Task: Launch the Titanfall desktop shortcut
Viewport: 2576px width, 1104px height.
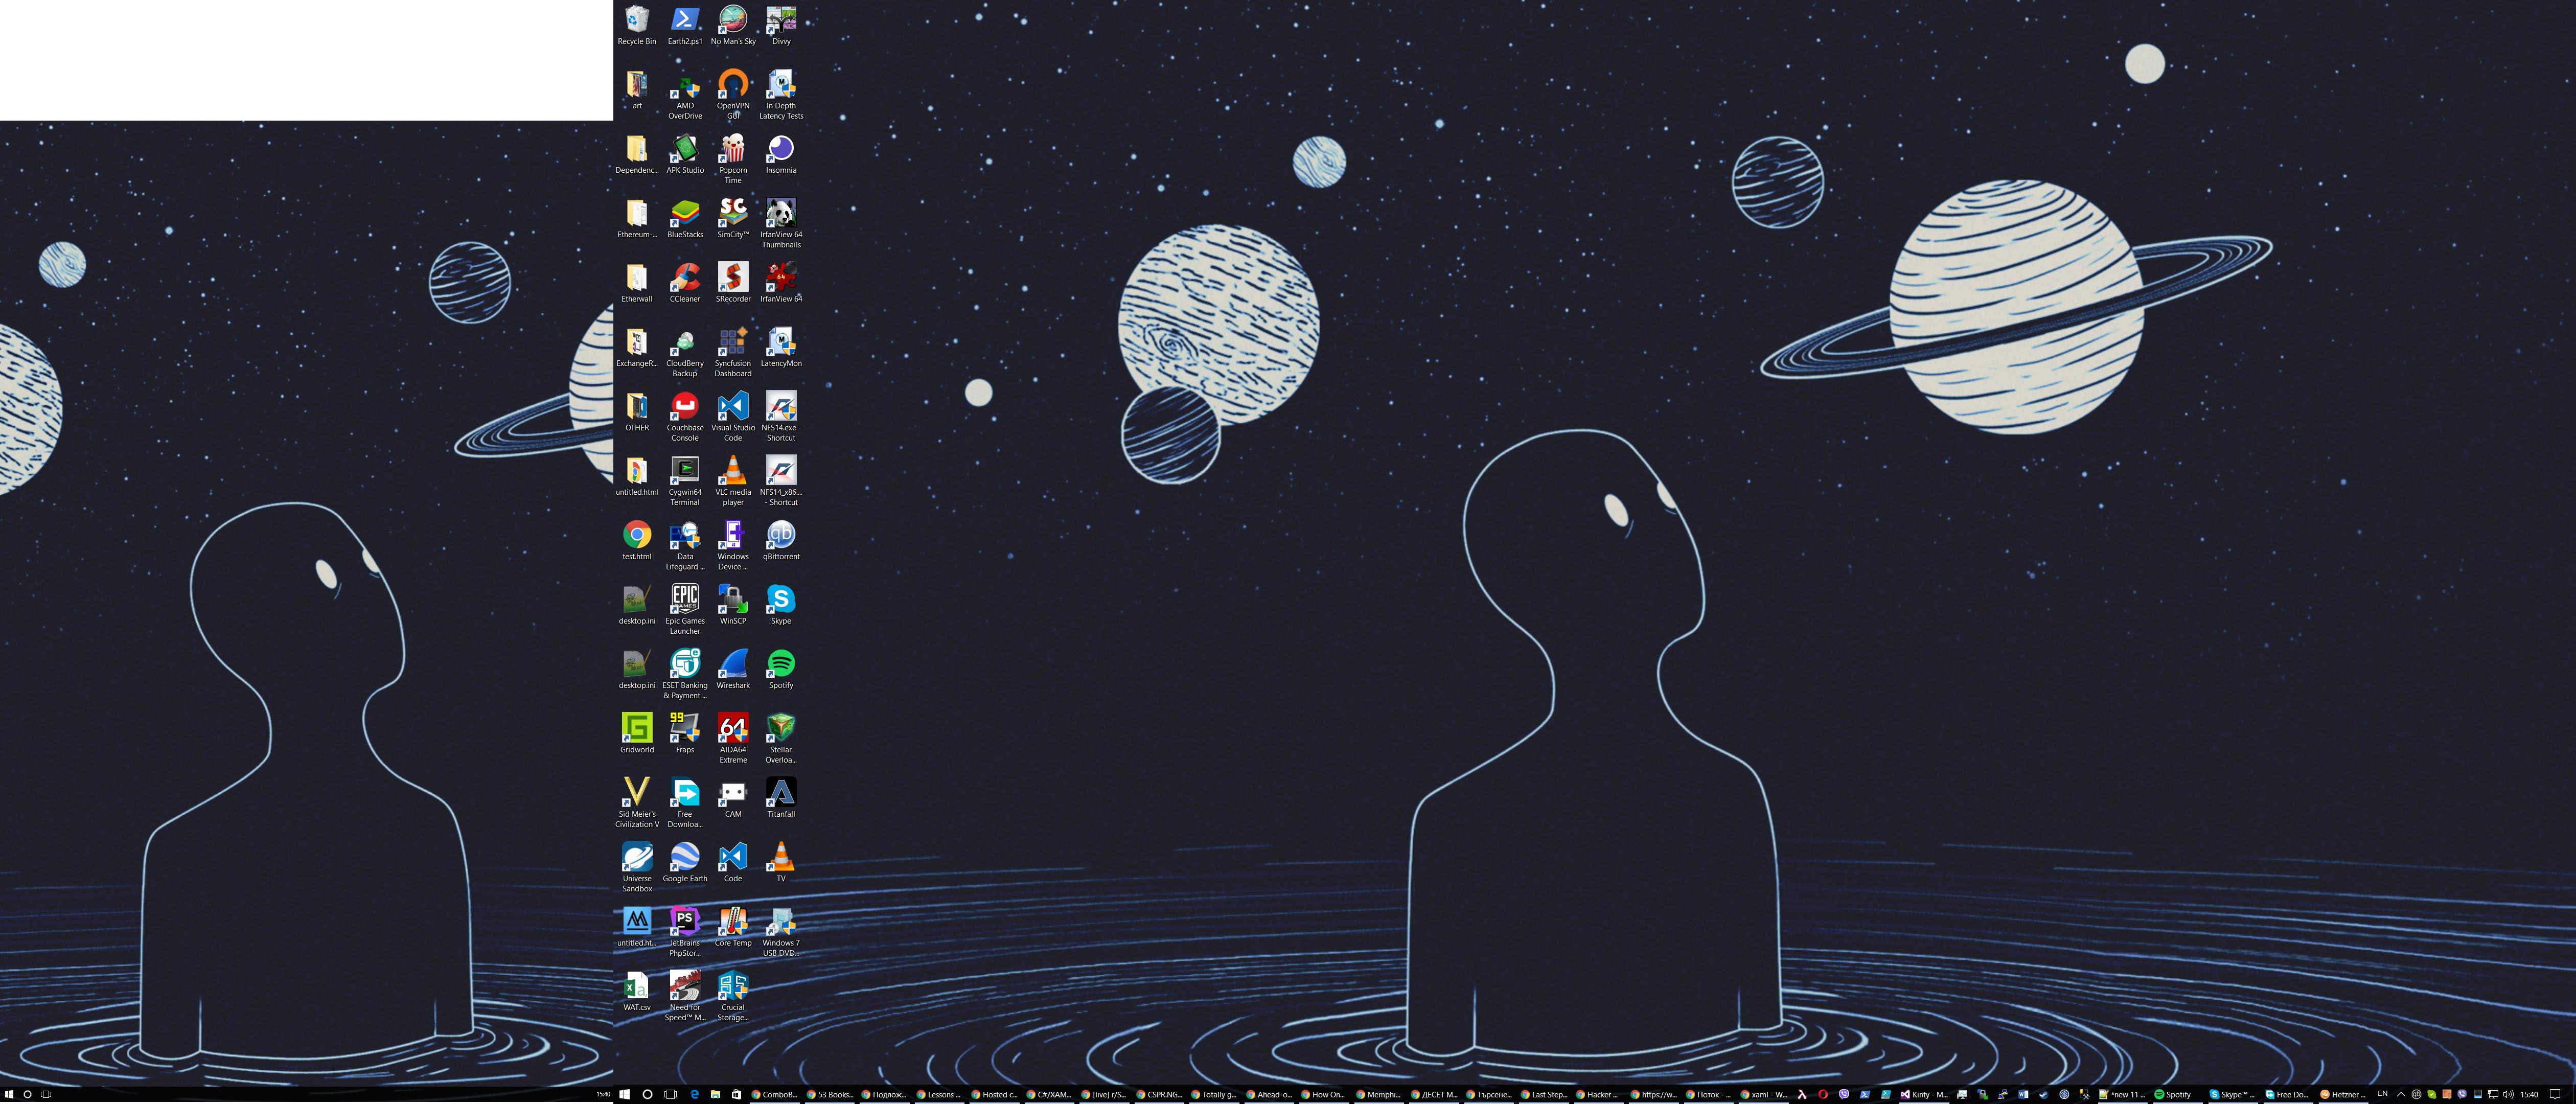Action: click(781, 798)
